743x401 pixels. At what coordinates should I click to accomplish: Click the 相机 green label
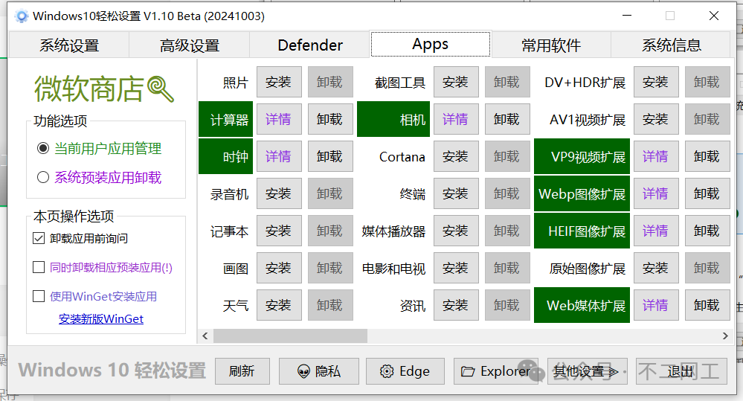(x=393, y=119)
